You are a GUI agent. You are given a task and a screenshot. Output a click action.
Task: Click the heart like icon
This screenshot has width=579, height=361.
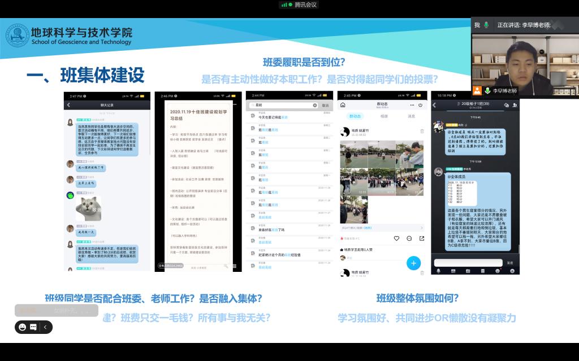396,239
